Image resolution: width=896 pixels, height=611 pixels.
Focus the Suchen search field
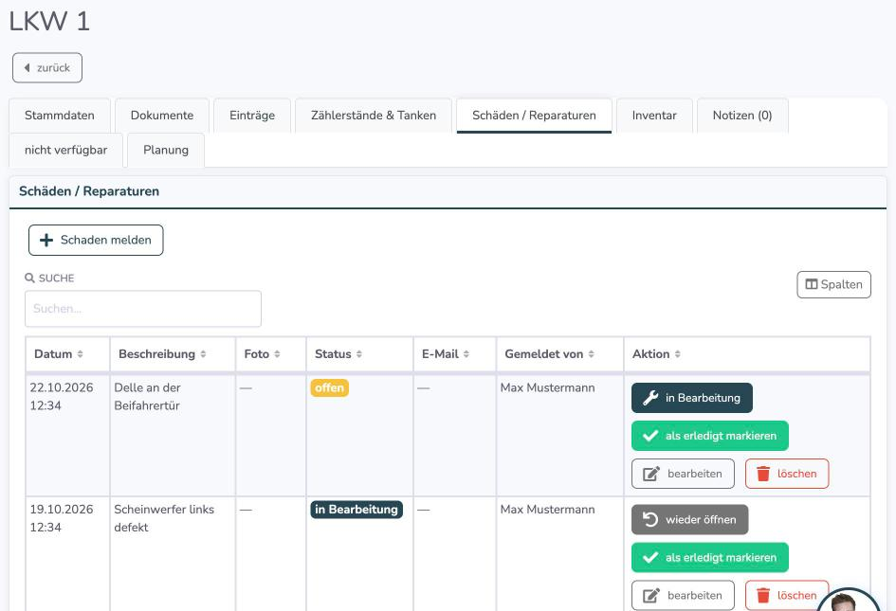pyautogui.click(x=143, y=309)
